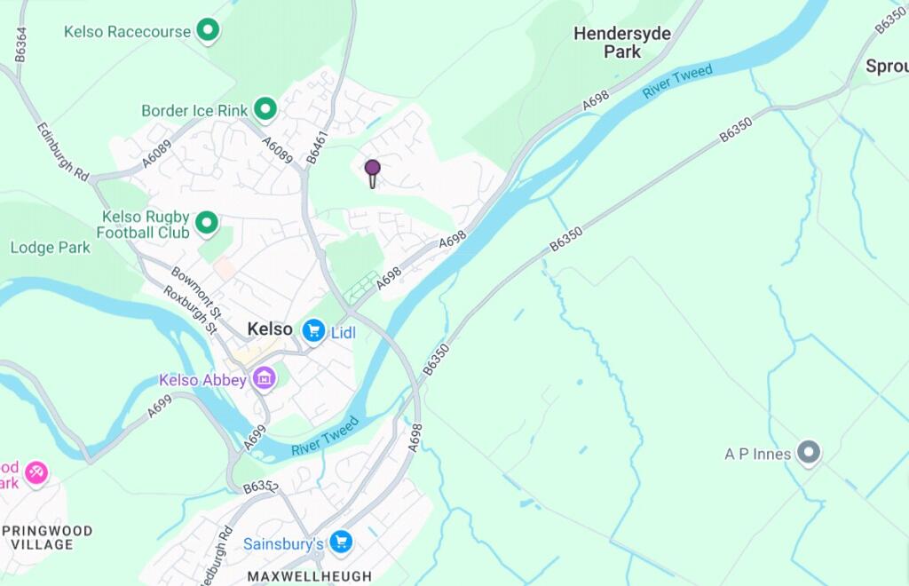Click the A P Innes text label
Screen dimensions: 909x586
pyautogui.click(x=758, y=454)
